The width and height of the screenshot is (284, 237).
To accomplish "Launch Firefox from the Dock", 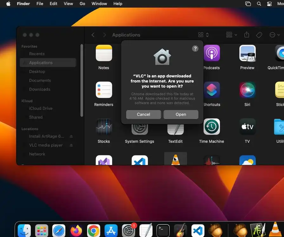I will 76,230.
